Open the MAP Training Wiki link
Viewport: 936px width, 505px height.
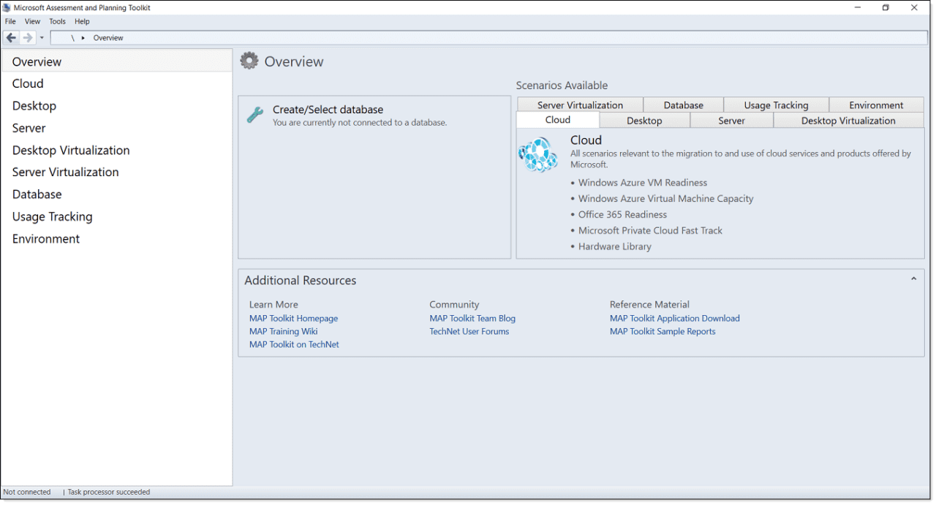283,331
